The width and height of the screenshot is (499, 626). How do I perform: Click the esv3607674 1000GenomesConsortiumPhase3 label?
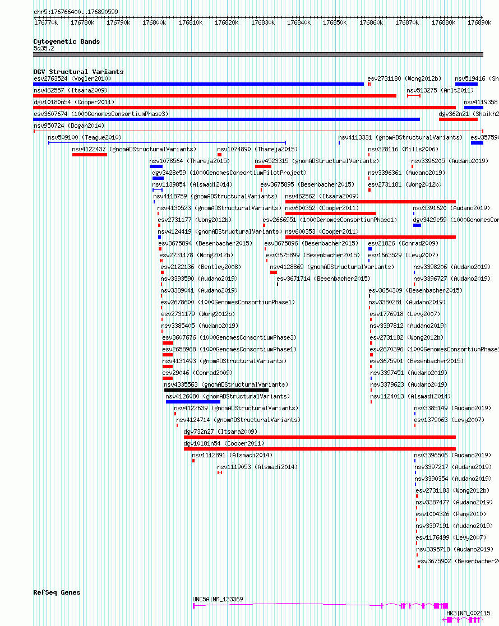tap(101, 114)
